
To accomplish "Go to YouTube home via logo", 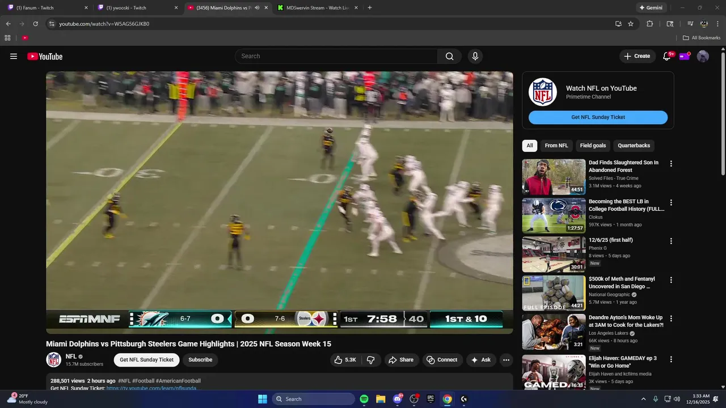I will click(45, 56).
